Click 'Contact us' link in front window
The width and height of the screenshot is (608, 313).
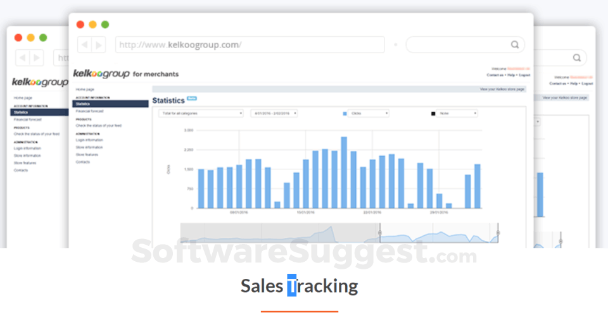(495, 75)
